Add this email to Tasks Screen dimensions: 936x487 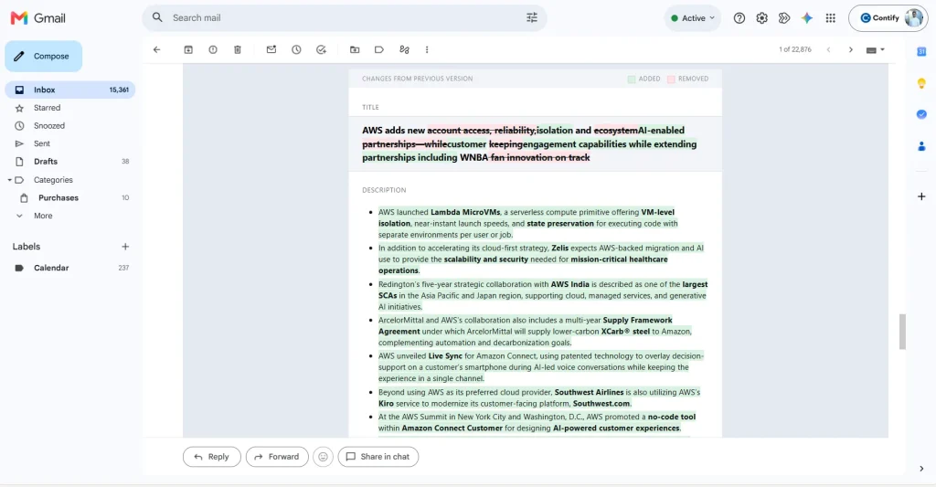(x=321, y=49)
